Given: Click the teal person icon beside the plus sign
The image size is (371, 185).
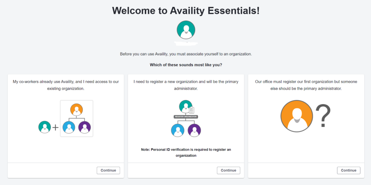Looking at the screenshot, I should tap(45, 127).
